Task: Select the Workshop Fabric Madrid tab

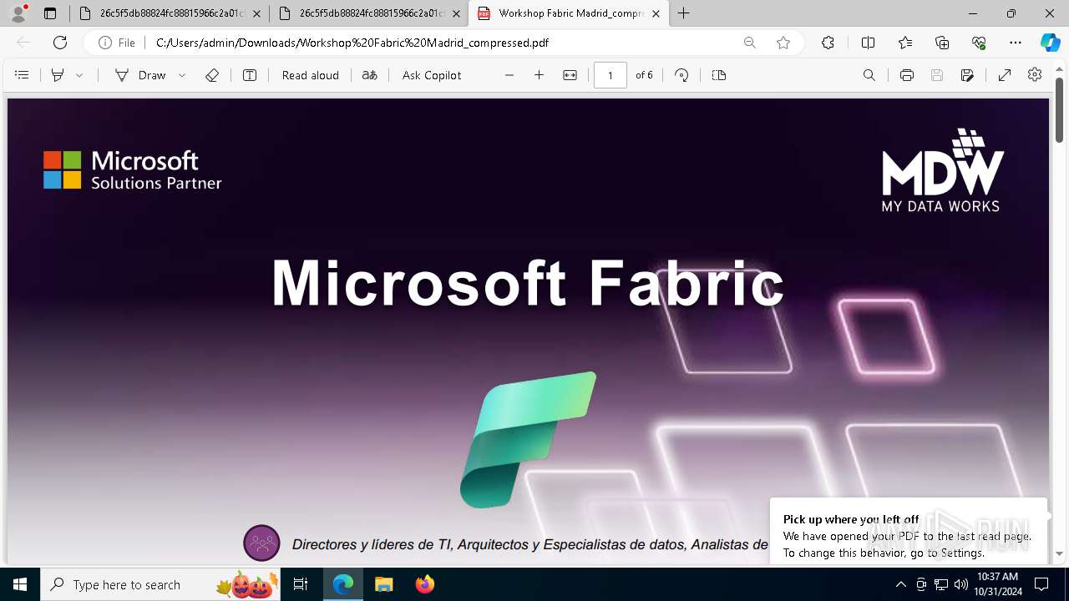Action: click(x=568, y=13)
